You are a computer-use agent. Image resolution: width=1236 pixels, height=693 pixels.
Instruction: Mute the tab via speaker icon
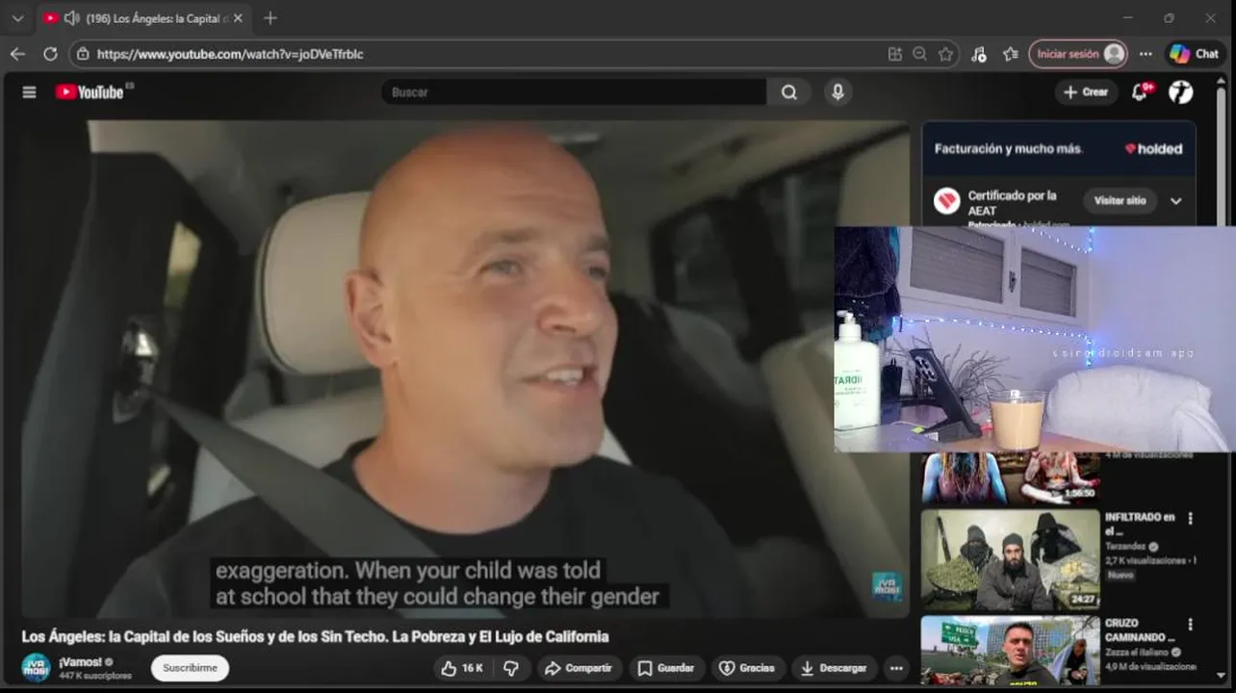(71, 18)
